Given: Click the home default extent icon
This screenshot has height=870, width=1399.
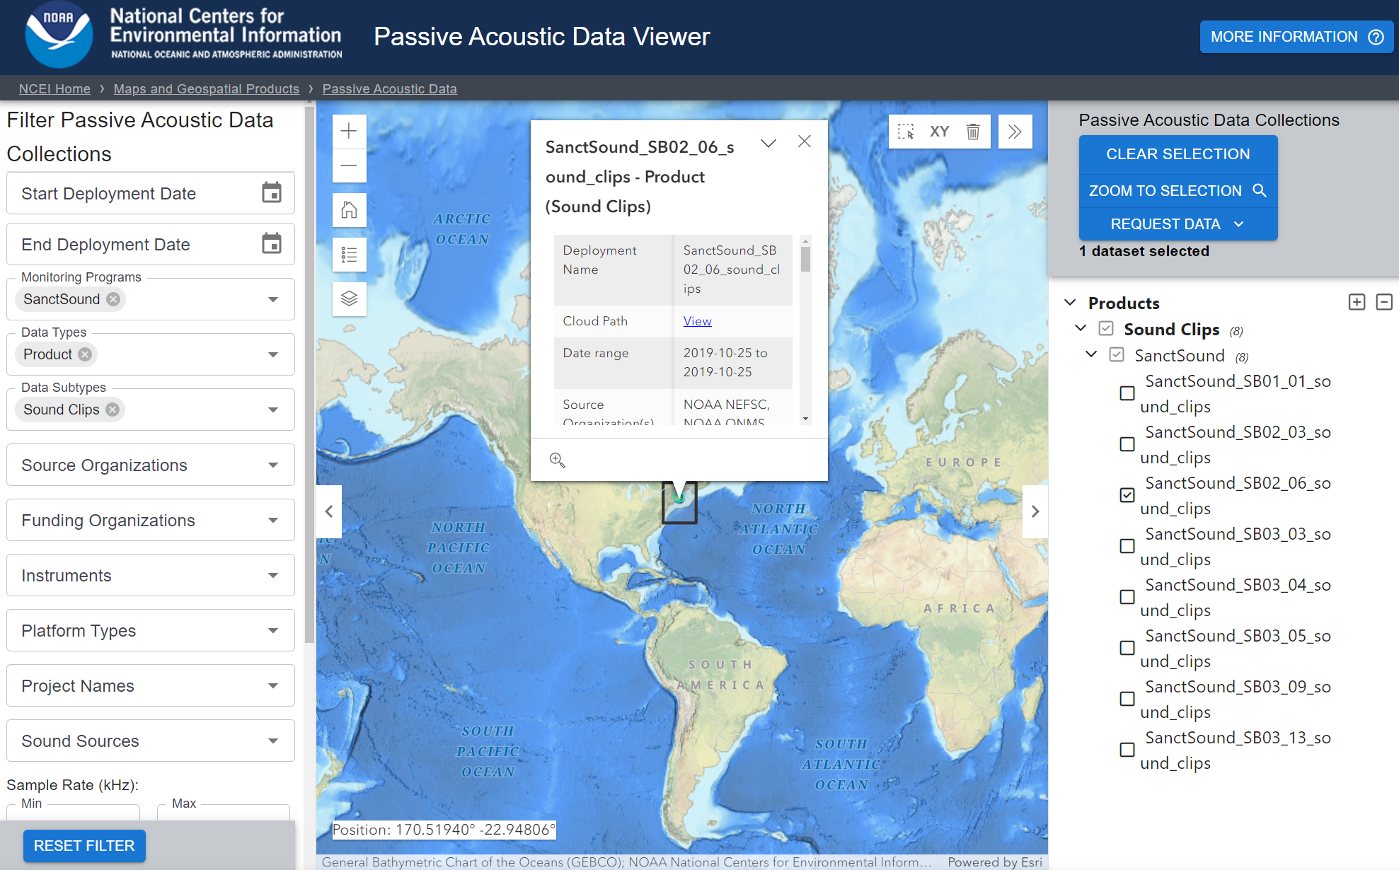Looking at the screenshot, I should coord(349,210).
